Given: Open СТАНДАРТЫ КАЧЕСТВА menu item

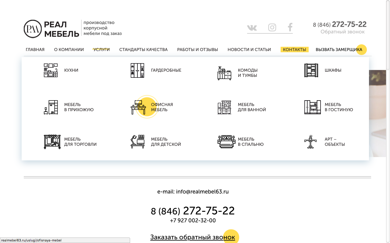Looking at the screenshot, I should point(144,50).
